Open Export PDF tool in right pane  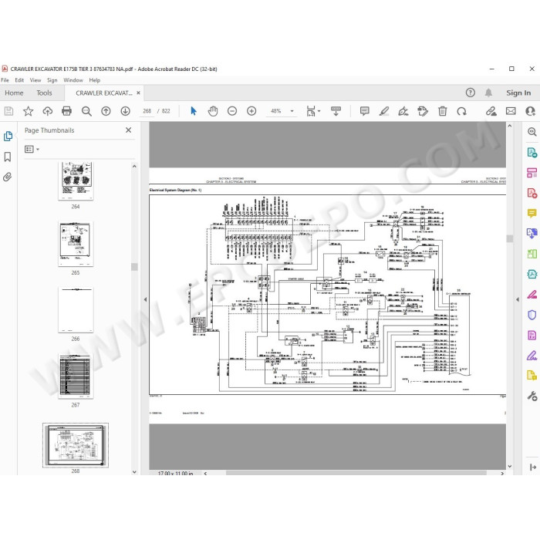pos(532,152)
